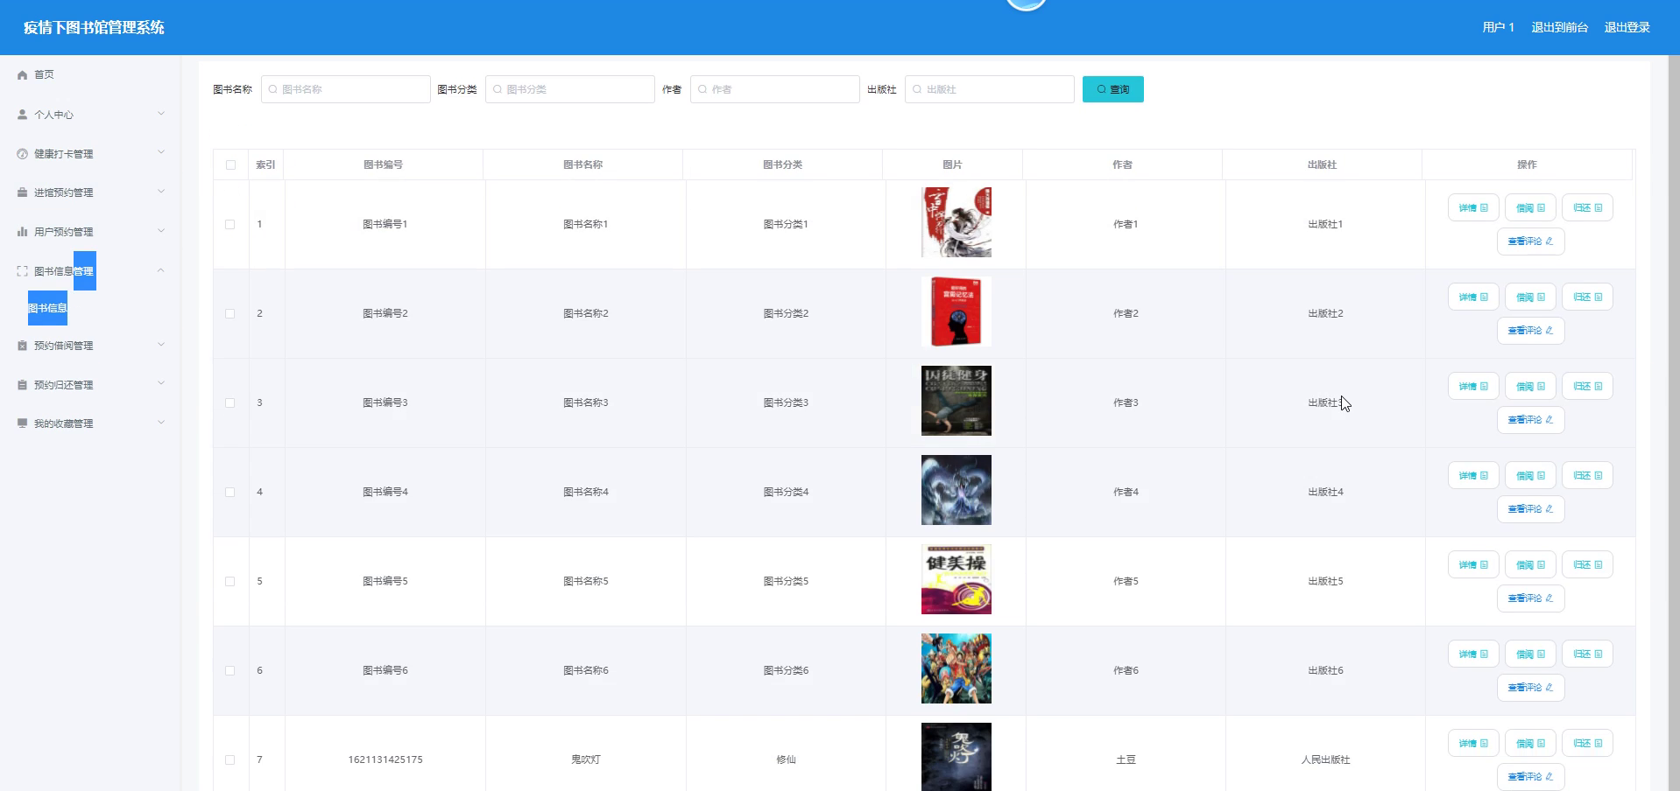Image resolution: width=1680 pixels, height=791 pixels.
Task: Check the checkbox for row 3
Action: click(x=230, y=402)
